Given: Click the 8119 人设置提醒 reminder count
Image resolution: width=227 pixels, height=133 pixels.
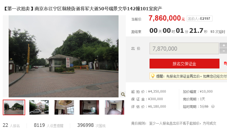Looking at the screenshot, I should click(x=49, y=125).
